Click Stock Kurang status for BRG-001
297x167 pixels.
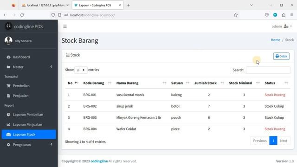click(275, 95)
